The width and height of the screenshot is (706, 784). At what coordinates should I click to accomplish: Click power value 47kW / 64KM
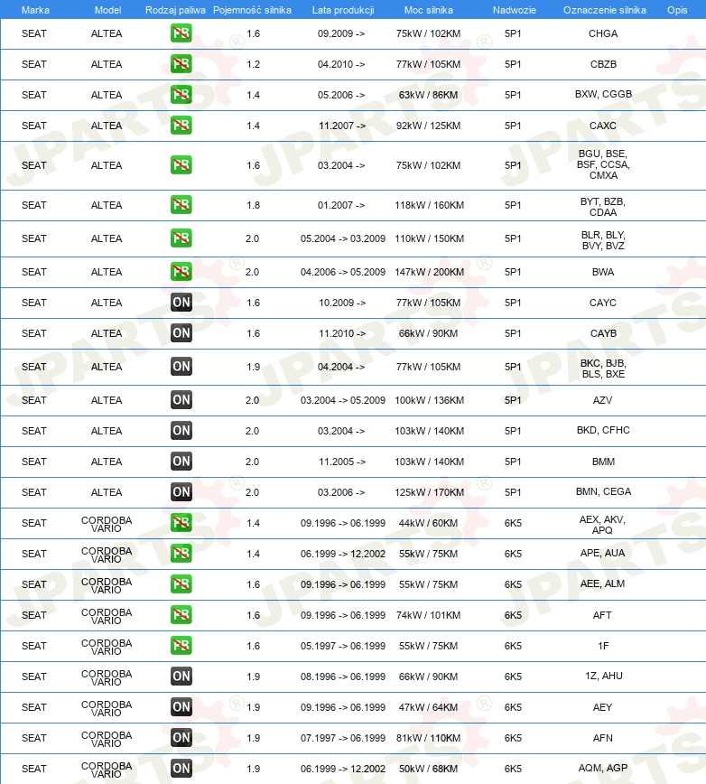pyautogui.click(x=428, y=707)
